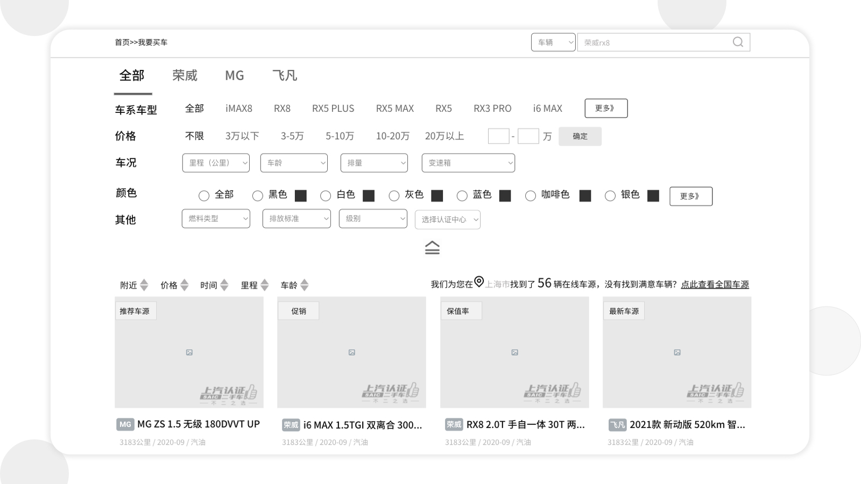Click the 首页 breadcrumb link
861x484 pixels.
(122, 42)
